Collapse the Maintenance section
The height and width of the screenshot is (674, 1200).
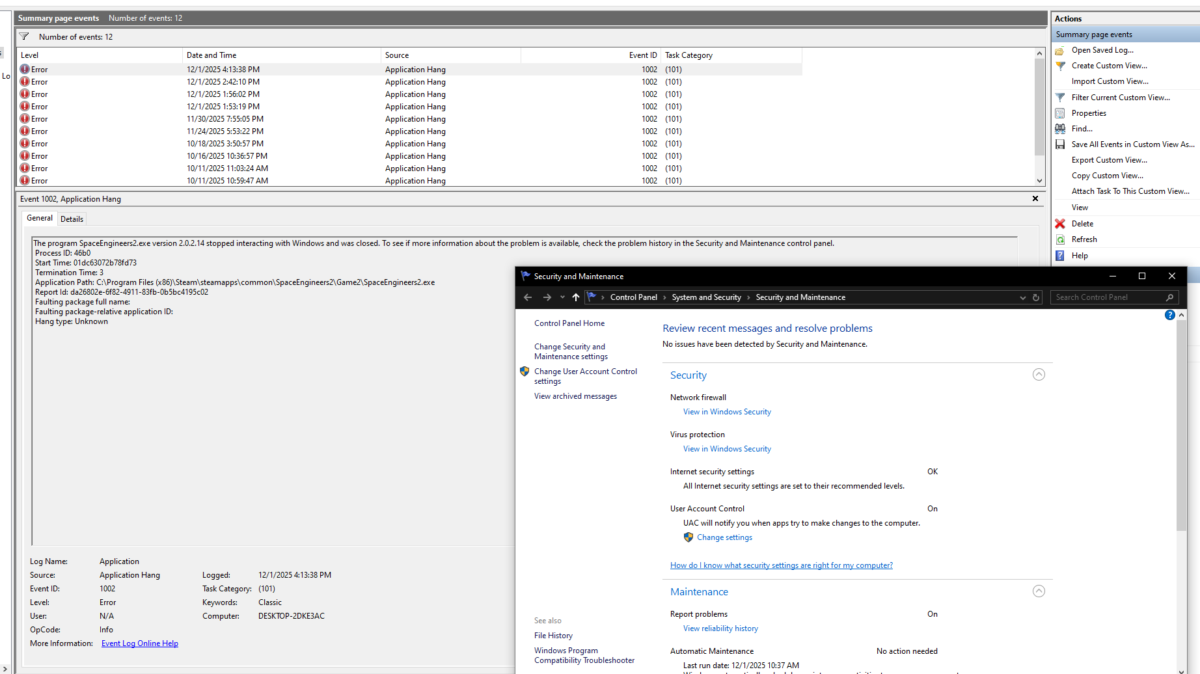click(1039, 591)
